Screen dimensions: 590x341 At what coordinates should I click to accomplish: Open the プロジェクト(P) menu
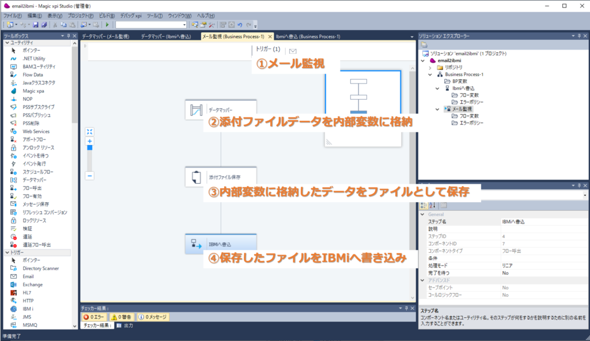81,16
